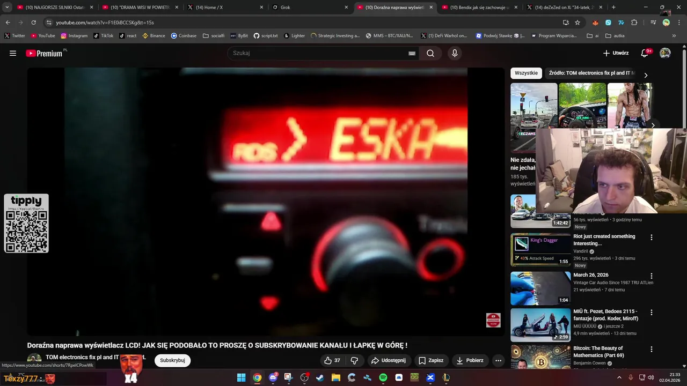Click the Udostępnij share button
This screenshot has height=386, width=687.
point(389,360)
